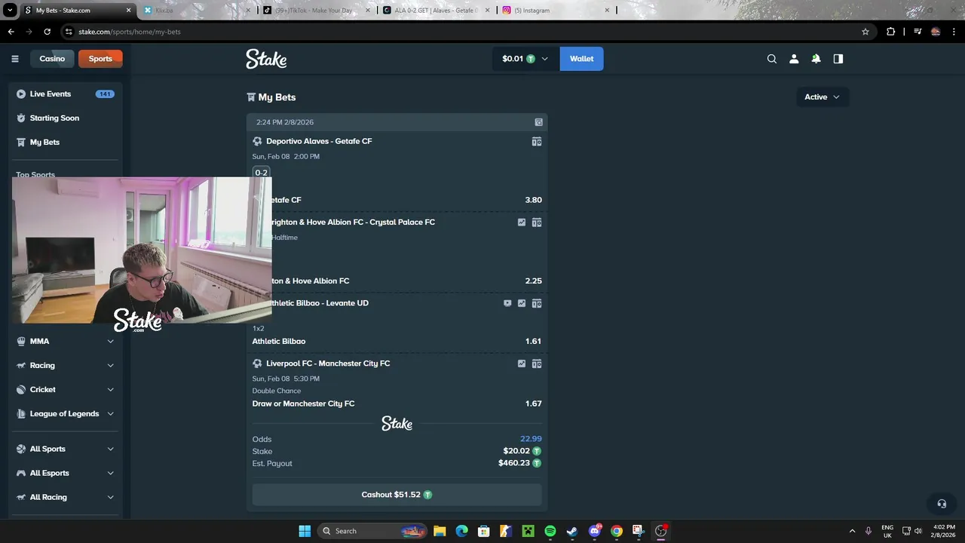The height and width of the screenshot is (543, 965).
Task: Open Steam from the taskbar
Action: pos(572,531)
